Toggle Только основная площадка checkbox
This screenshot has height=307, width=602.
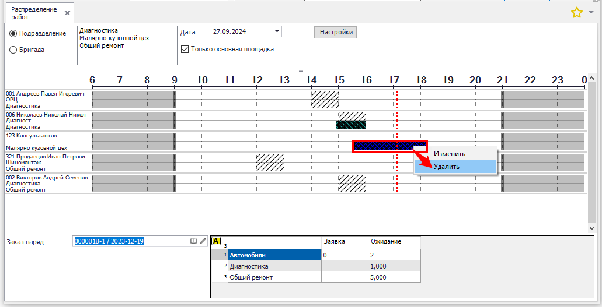point(185,50)
